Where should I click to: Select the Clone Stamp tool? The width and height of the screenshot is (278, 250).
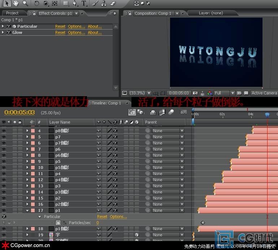104,3
